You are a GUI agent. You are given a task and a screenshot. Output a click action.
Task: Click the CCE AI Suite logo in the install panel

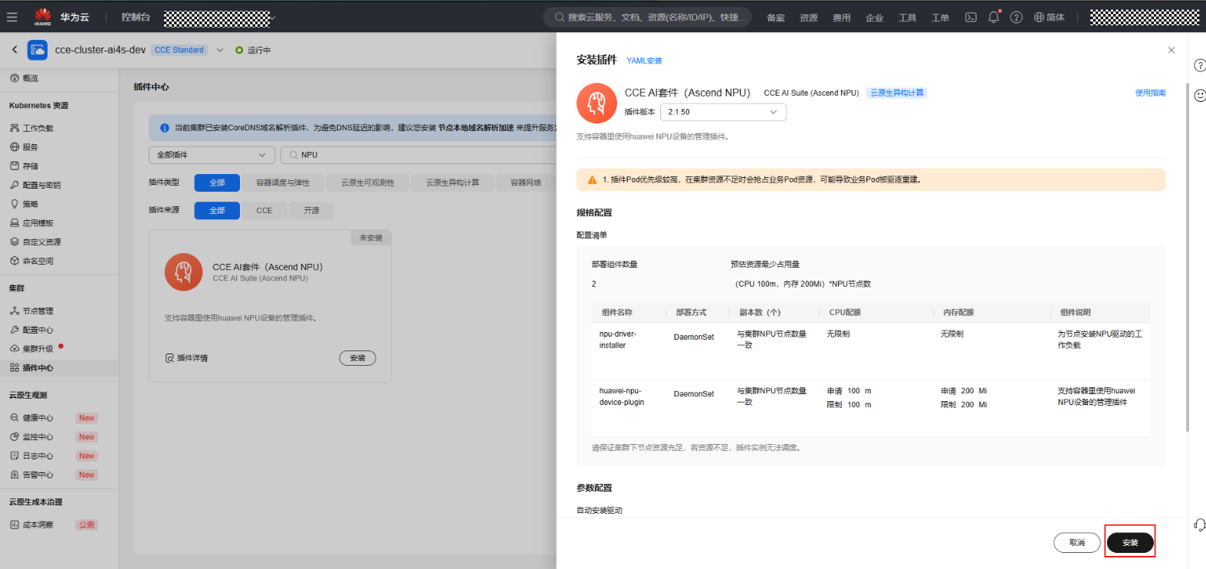(x=596, y=103)
